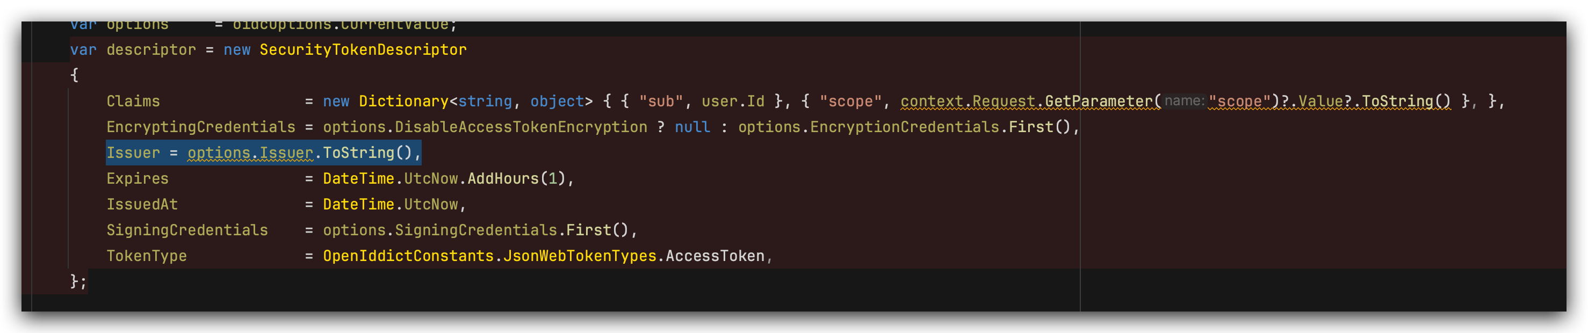Screen dimensions: 1588x333
Task: Click the EncryptionCredentials member access
Action: coord(904,128)
